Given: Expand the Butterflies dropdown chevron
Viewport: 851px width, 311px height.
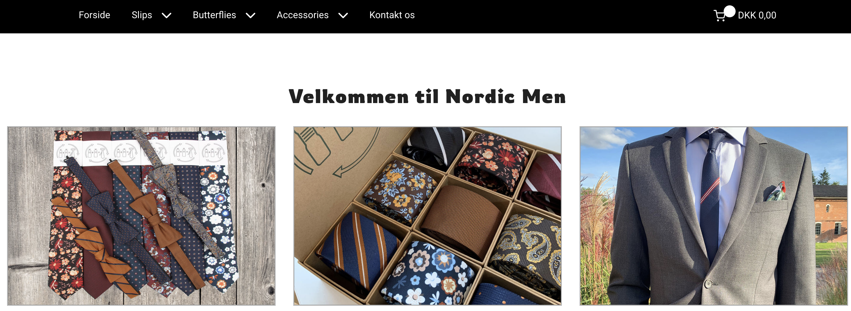Looking at the screenshot, I should coord(251,15).
